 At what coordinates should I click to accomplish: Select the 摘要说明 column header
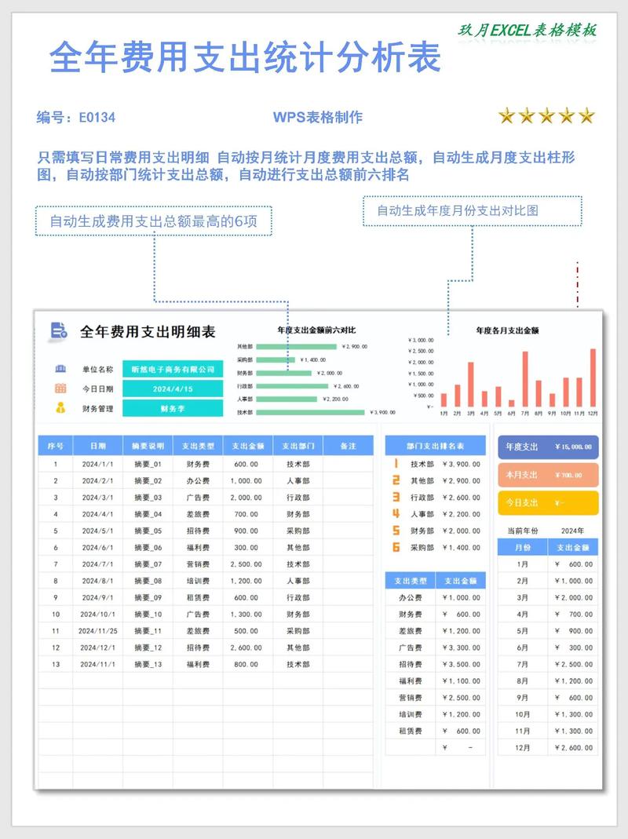pos(148,446)
